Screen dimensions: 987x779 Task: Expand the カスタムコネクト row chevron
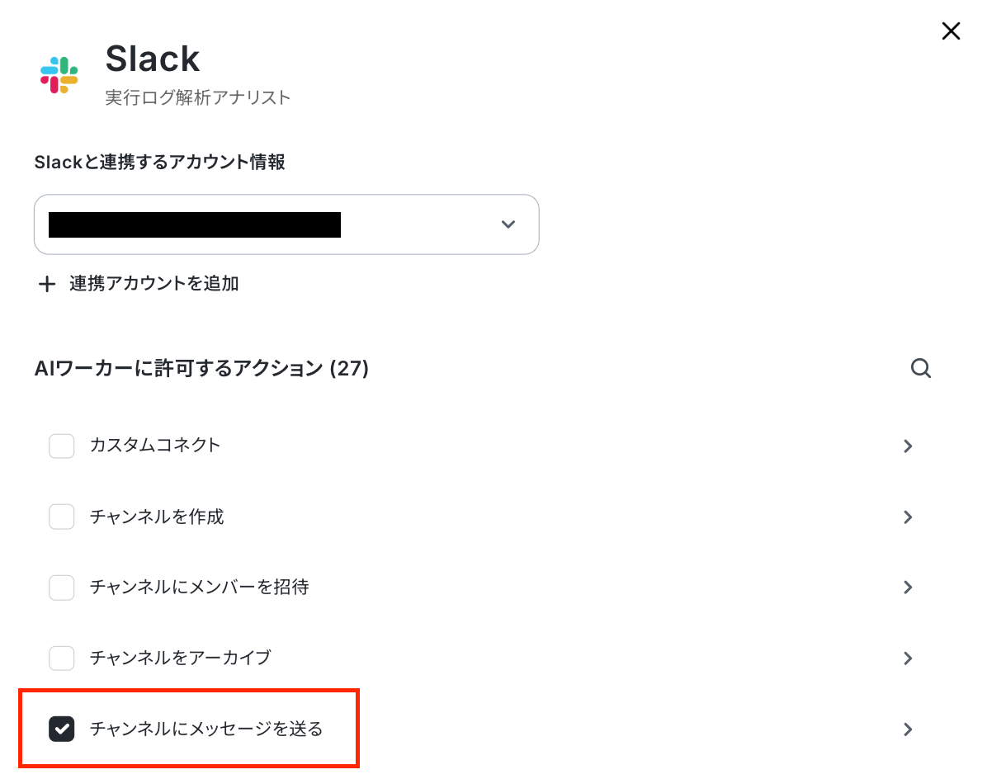(x=908, y=446)
